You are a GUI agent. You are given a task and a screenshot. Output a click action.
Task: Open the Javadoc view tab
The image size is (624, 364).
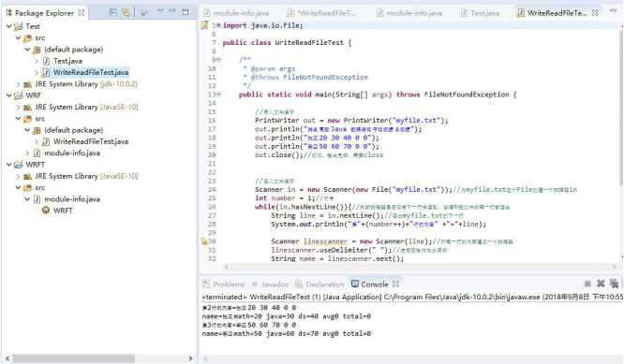pyautogui.click(x=270, y=284)
